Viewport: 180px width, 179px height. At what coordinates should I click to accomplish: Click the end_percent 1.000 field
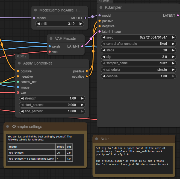52,111
